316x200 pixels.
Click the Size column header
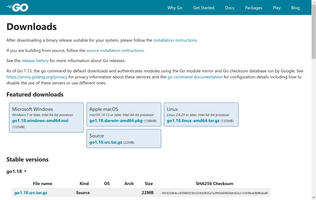pyautogui.click(x=149, y=184)
